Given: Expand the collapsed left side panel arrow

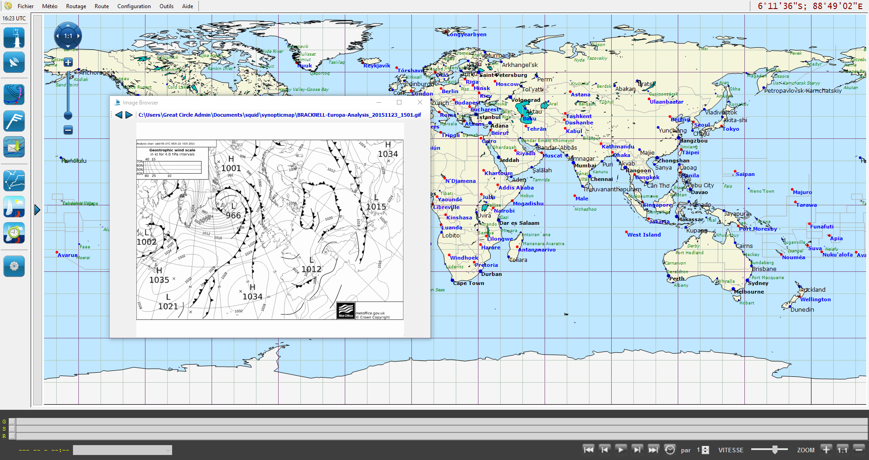Looking at the screenshot, I should (37, 210).
